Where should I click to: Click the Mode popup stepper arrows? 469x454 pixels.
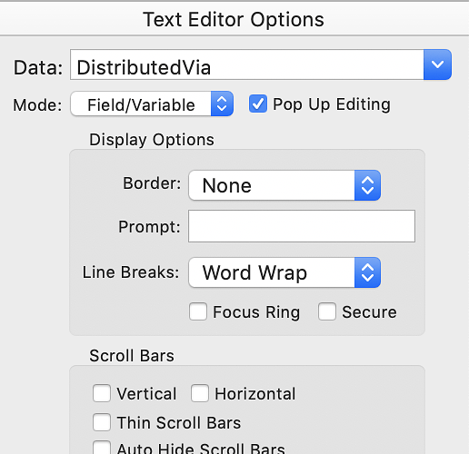click(222, 104)
